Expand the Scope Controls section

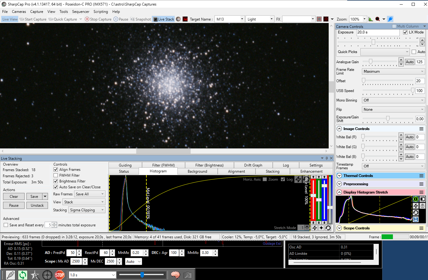(339, 228)
